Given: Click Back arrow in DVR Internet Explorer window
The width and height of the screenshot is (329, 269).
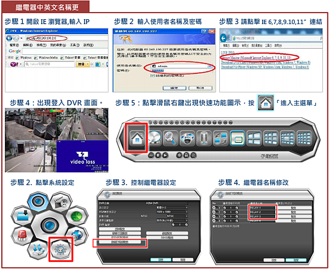Looking at the screenshot, I should click(9, 38).
